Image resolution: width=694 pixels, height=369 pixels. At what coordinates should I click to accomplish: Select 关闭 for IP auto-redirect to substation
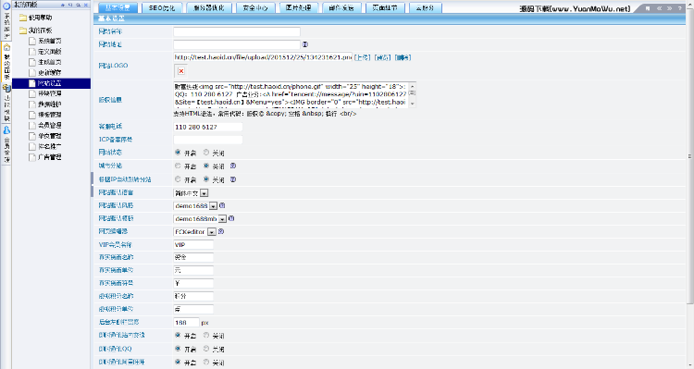click(x=205, y=179)
